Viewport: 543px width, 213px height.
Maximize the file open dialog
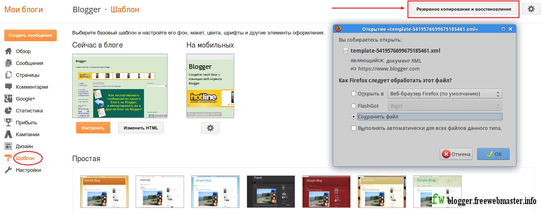(x=503, y=29)
